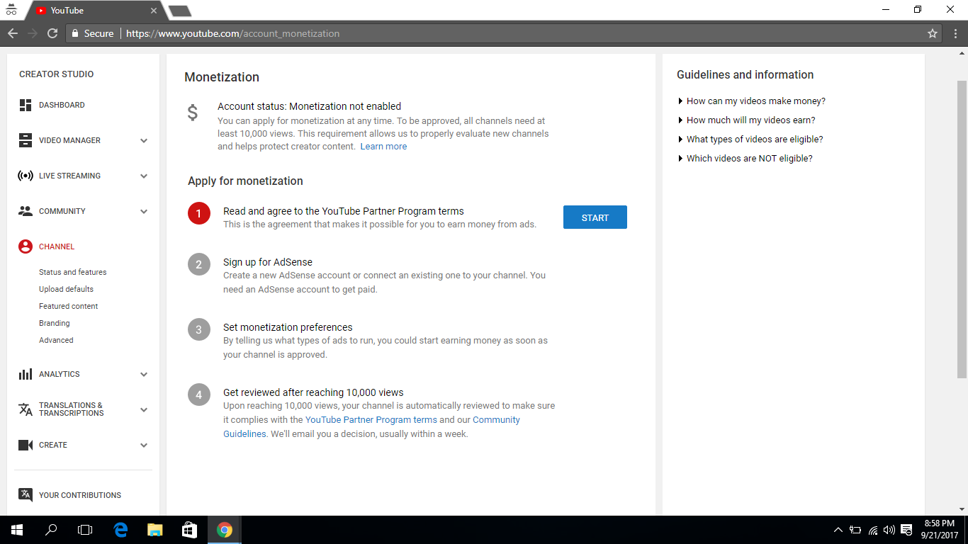This screenshot has width=968, height=544.
Task: Expand 'How can my videos make money?'
Action: [752, 101]
